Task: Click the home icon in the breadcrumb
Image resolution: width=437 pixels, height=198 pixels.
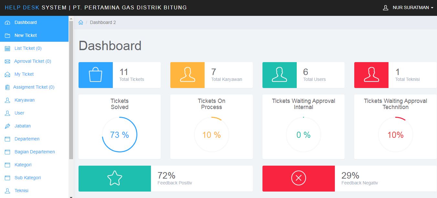Action: coord(81,23)
